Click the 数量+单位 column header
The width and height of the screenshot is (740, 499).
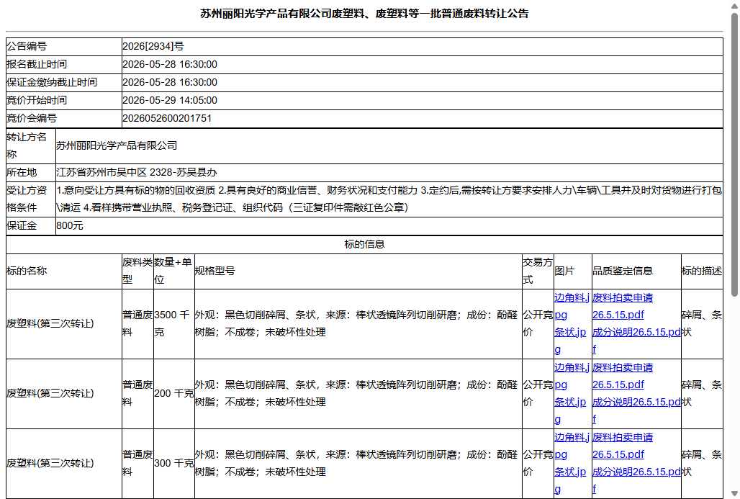tap(173, 271)
